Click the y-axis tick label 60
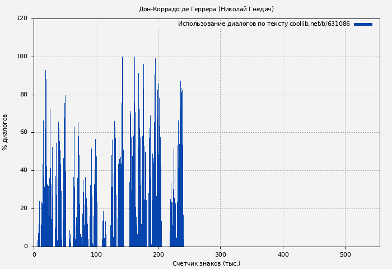This screenshot has width=392, height=269. 24,132
